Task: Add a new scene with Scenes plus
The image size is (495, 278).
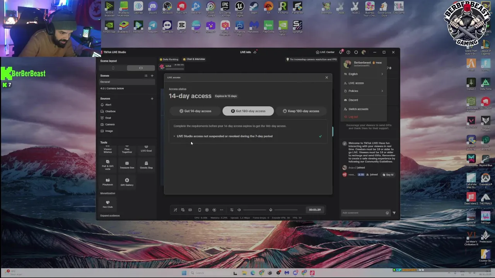Action: tap(152, 76)
